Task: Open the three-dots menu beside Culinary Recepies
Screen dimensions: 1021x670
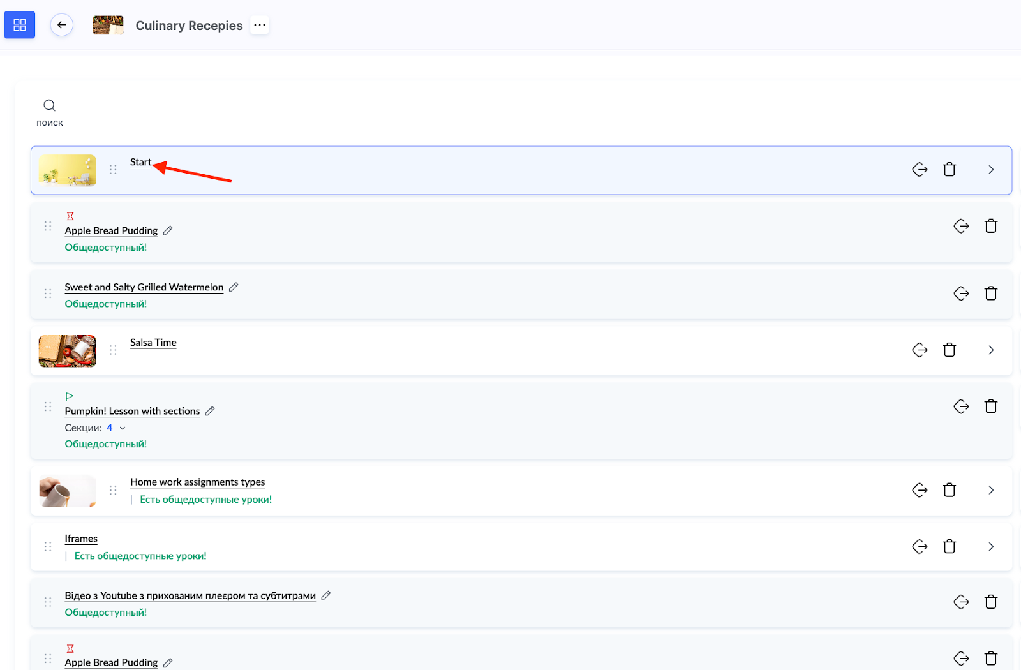Action: (259, 25)
